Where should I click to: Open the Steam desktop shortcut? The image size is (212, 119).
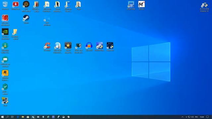tap(26, 18)
